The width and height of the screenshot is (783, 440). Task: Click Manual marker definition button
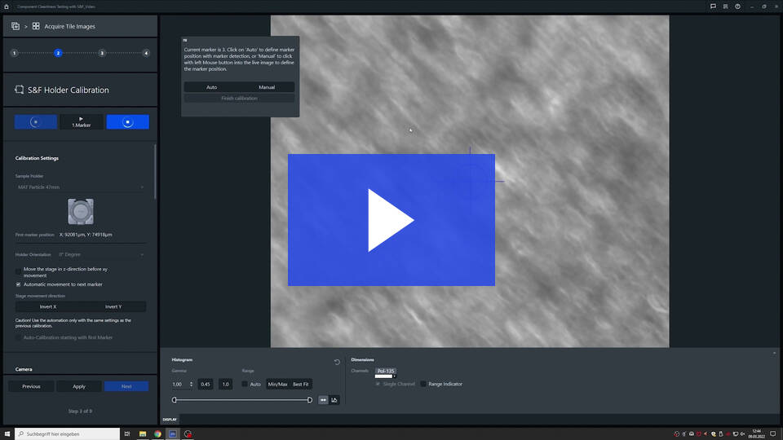click(x=267, y=87)
